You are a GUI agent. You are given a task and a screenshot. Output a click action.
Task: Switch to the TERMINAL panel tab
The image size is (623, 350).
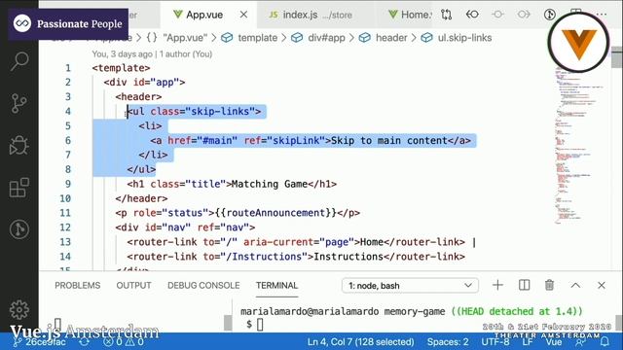[276, 285]
